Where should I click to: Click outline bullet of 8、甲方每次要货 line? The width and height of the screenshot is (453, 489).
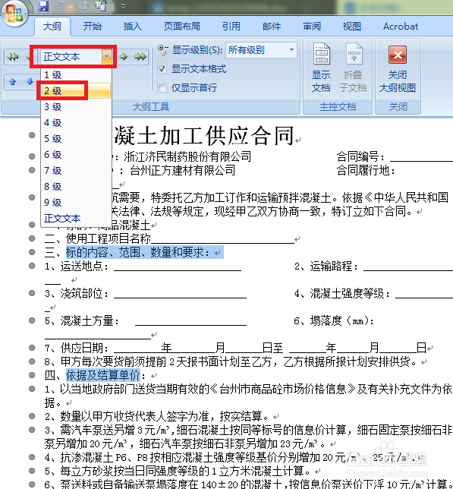(x=32, y=361)
